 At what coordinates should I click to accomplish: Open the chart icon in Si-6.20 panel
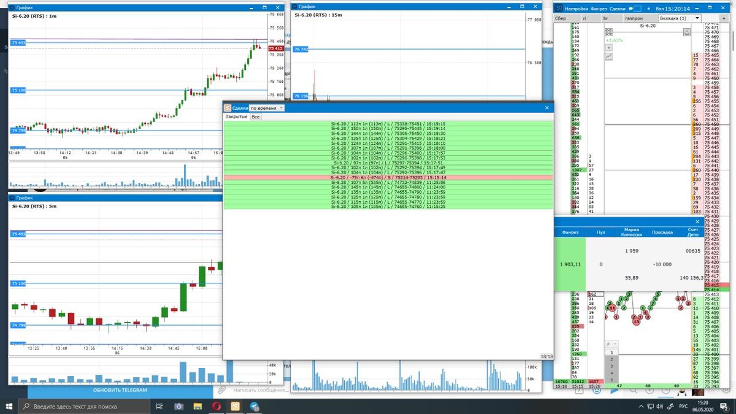tap(608, 56)
